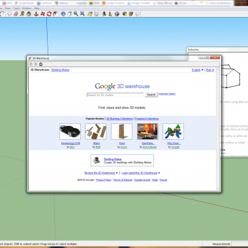The image size is (248, 248).
Task: Select the Zoom magnifier tool
Action: tap(76, 14)
